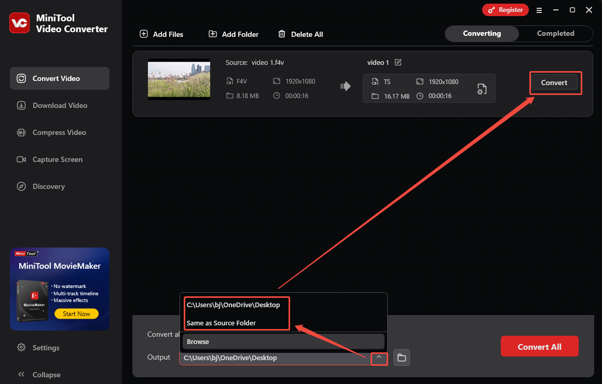
Task: Click the video 1 output name
Action: pos(378,63)
